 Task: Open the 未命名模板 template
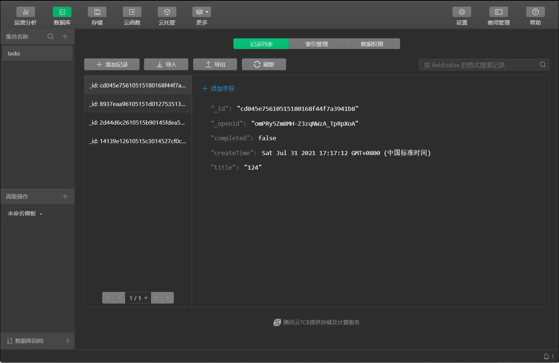22,213
